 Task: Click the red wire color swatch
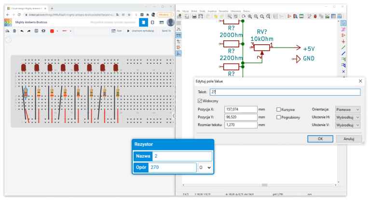pyautogui.click(x=52, y=31)
